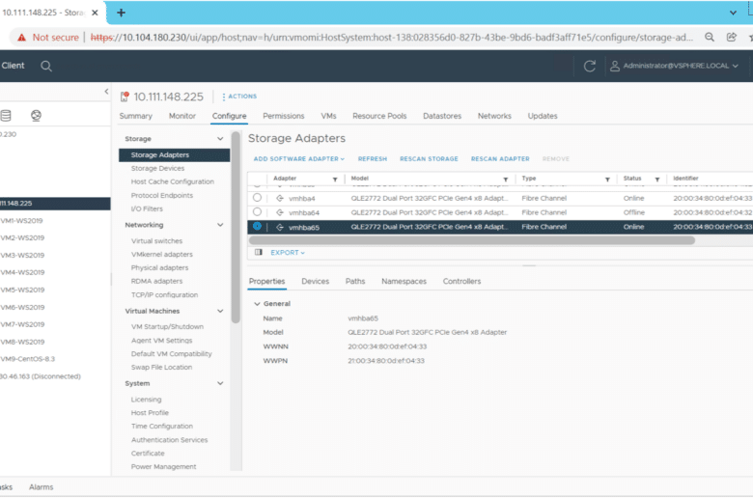Switch to the Permissions tab

pyautogui.click(x=283, y=116)
